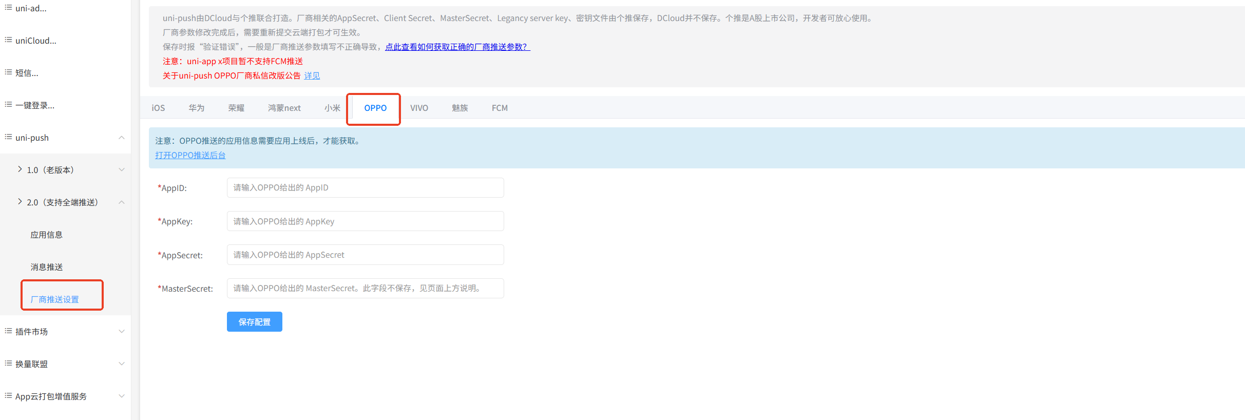Screen dimensions: 1245x420
Task: Select the OPPO tab
Action: 375,108
